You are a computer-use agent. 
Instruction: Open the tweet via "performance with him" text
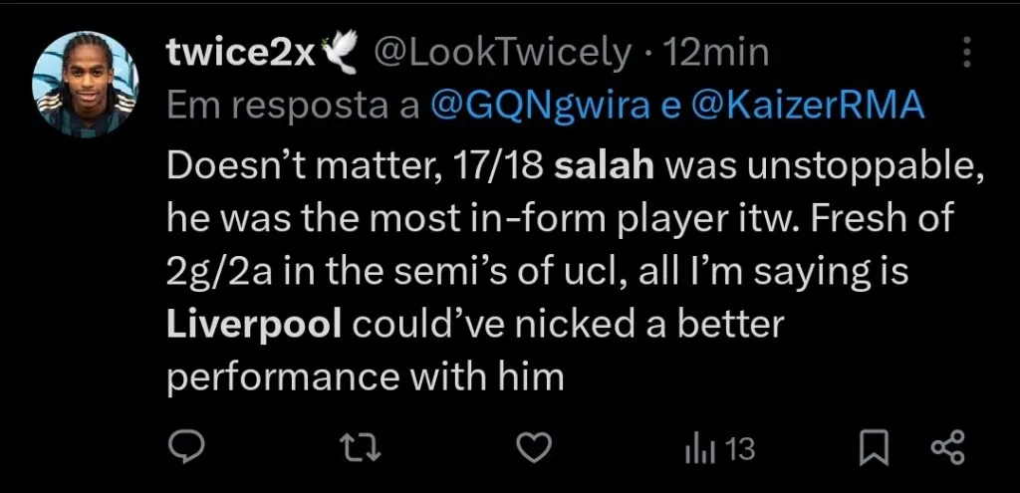point(366,377)
